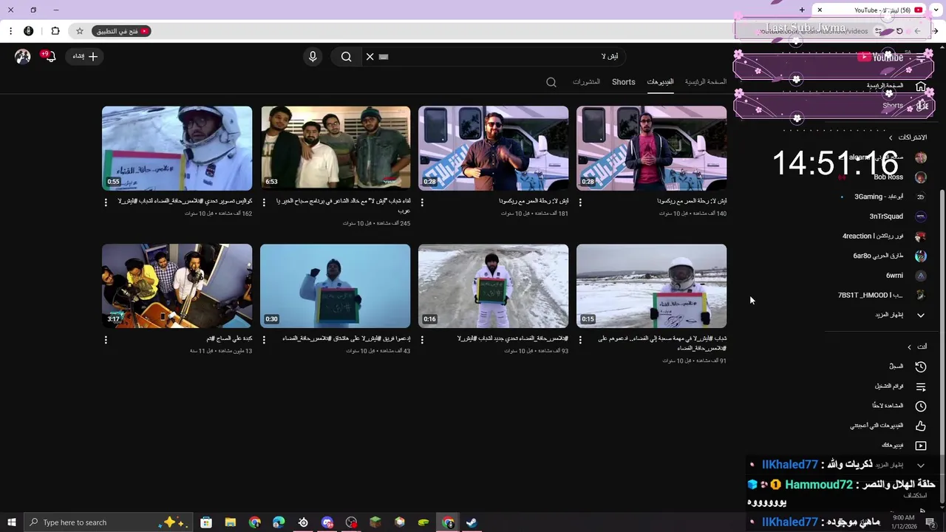This screenshot has height=532, width=946.
Task: Open Watch Later المشاهدة لاحقًا clock icon
Action: point(921,406)
